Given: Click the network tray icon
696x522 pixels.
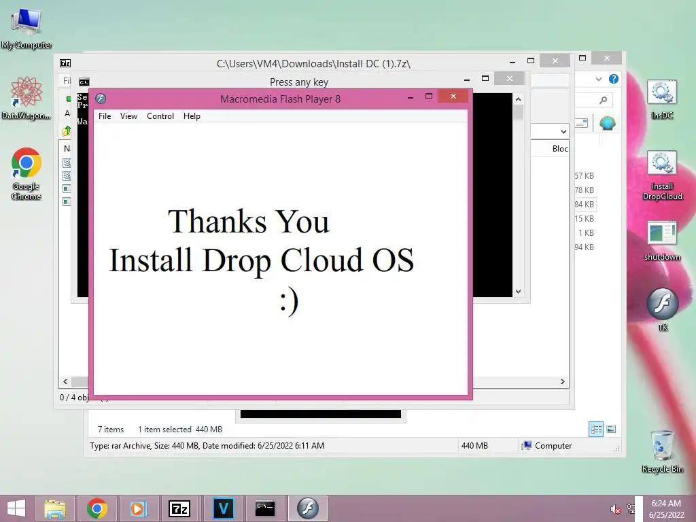Looking at the screenshot, I should click(630, 509).
